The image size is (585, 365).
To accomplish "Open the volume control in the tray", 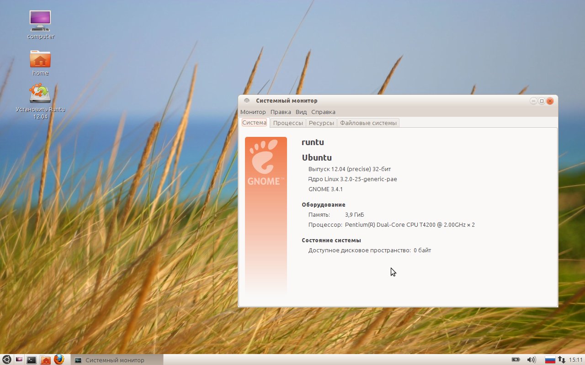I will point(531,360).
